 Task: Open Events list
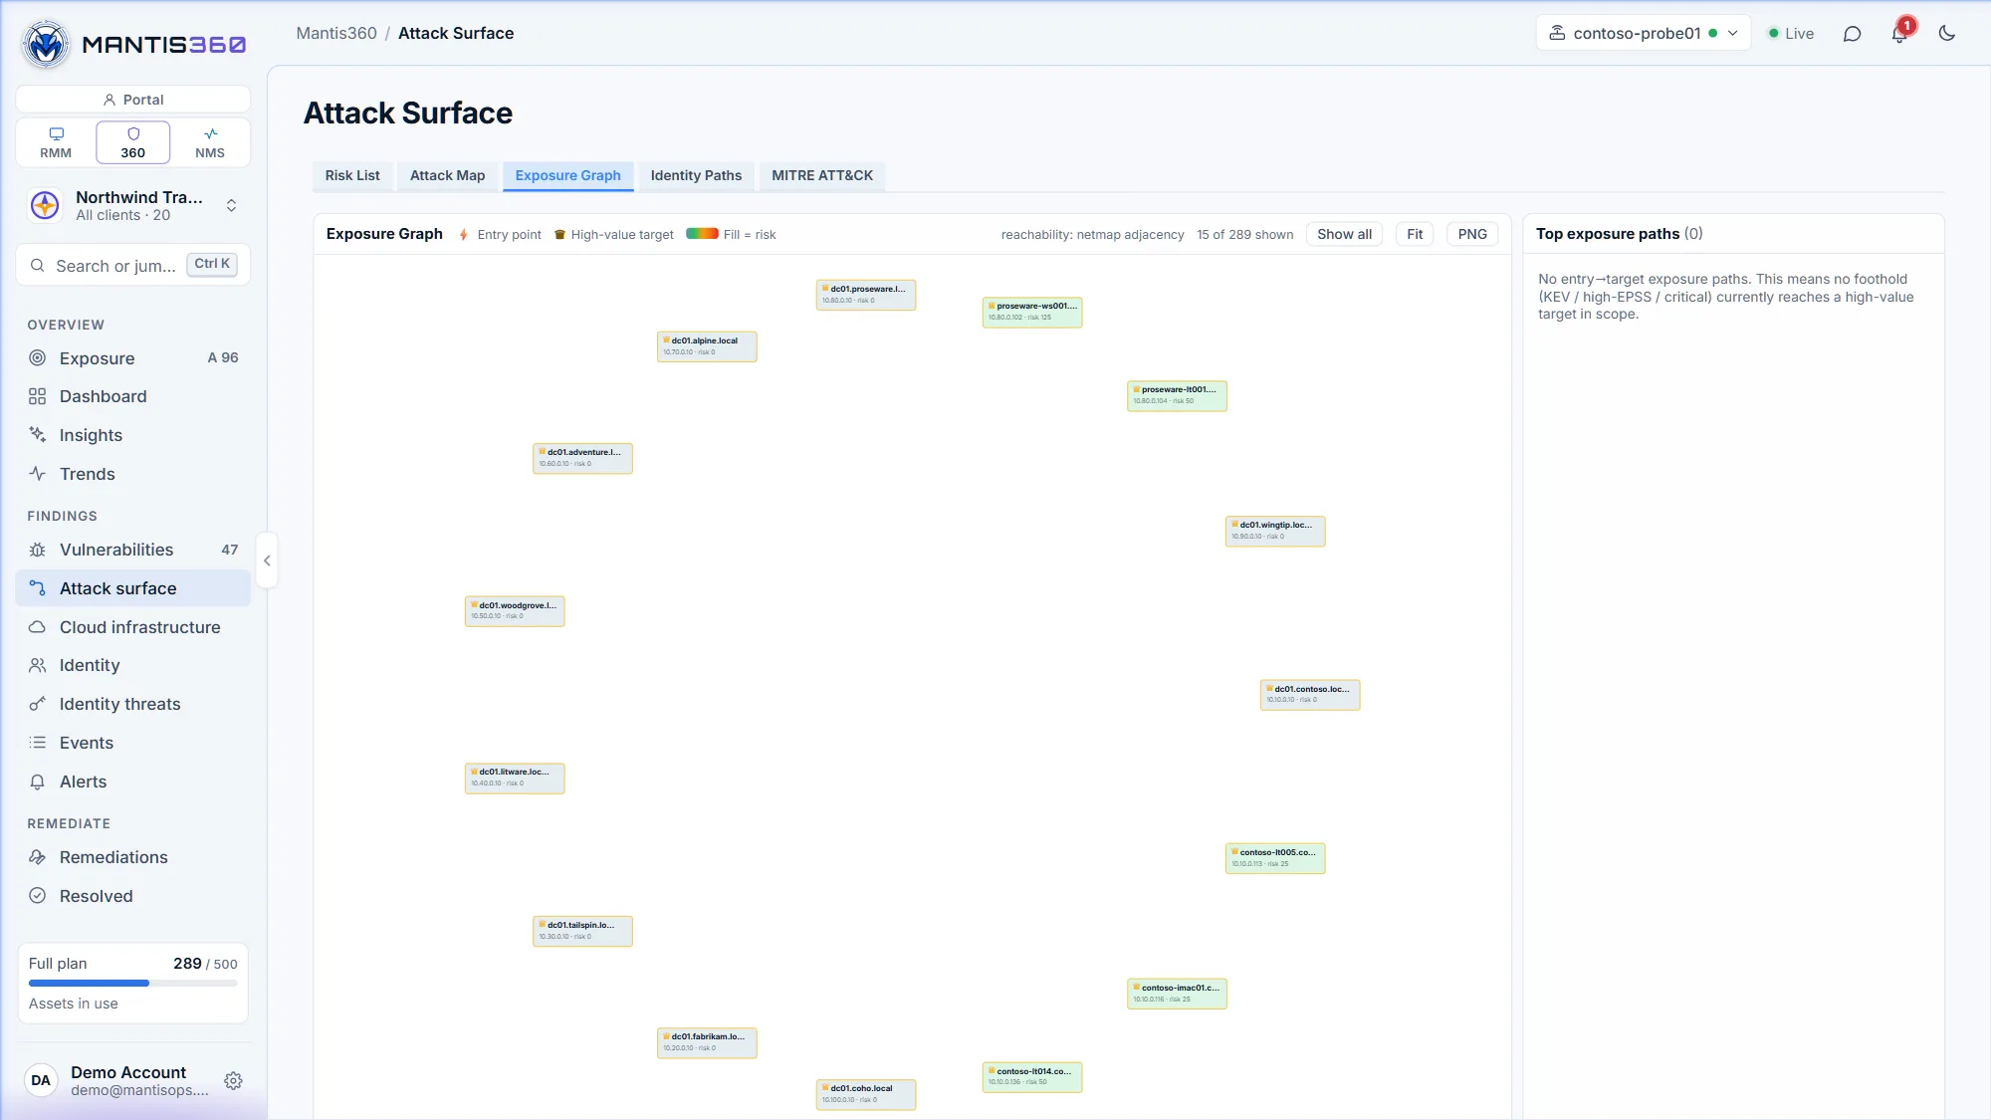[133, 743]
